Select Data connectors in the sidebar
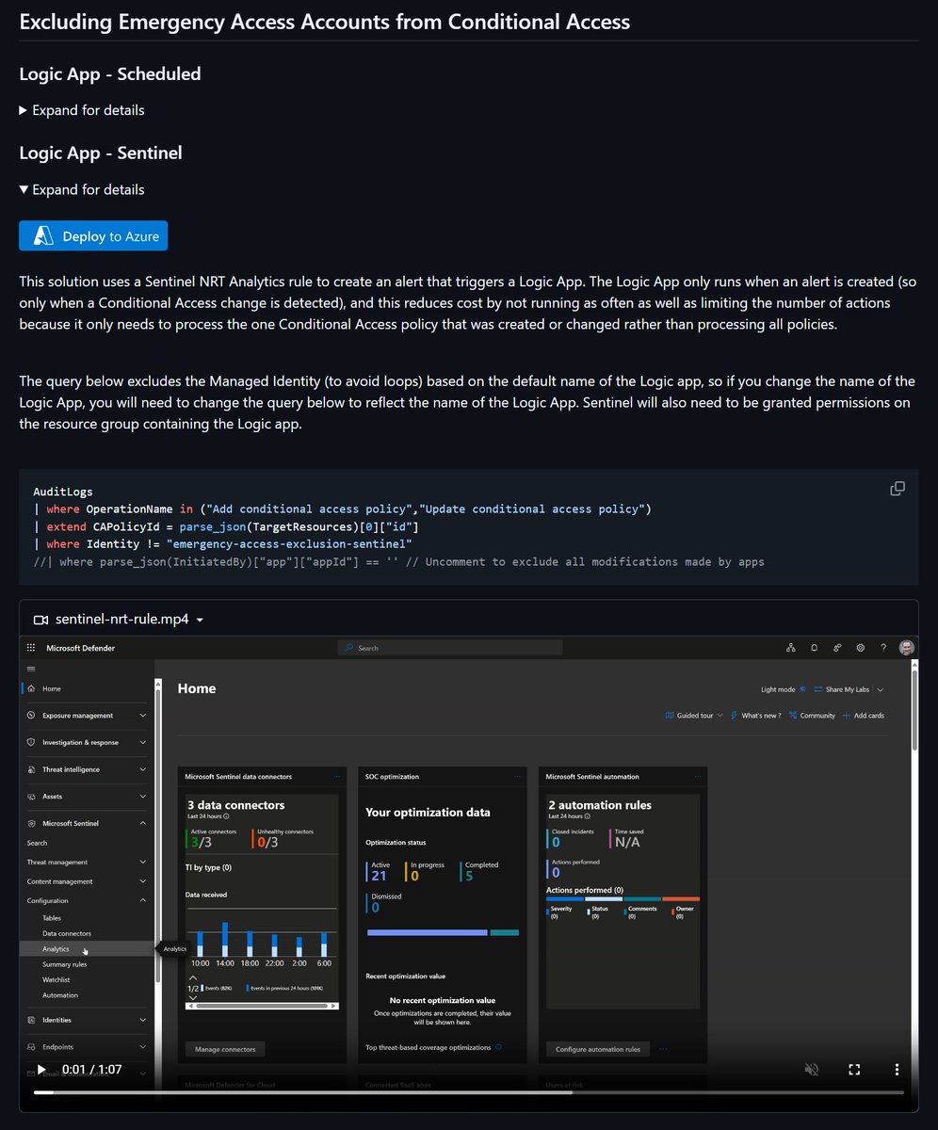This screenshot has height=1130, width=938. click(67, 933)
